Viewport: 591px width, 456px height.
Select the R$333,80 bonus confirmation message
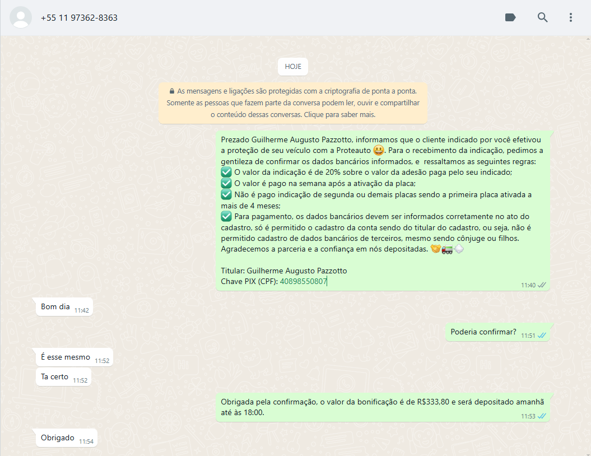coord(382,407)
